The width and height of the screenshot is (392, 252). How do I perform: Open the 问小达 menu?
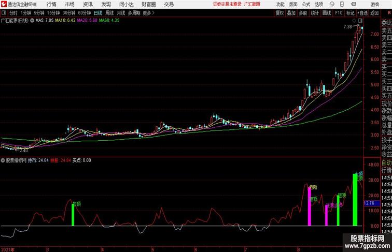126,4
